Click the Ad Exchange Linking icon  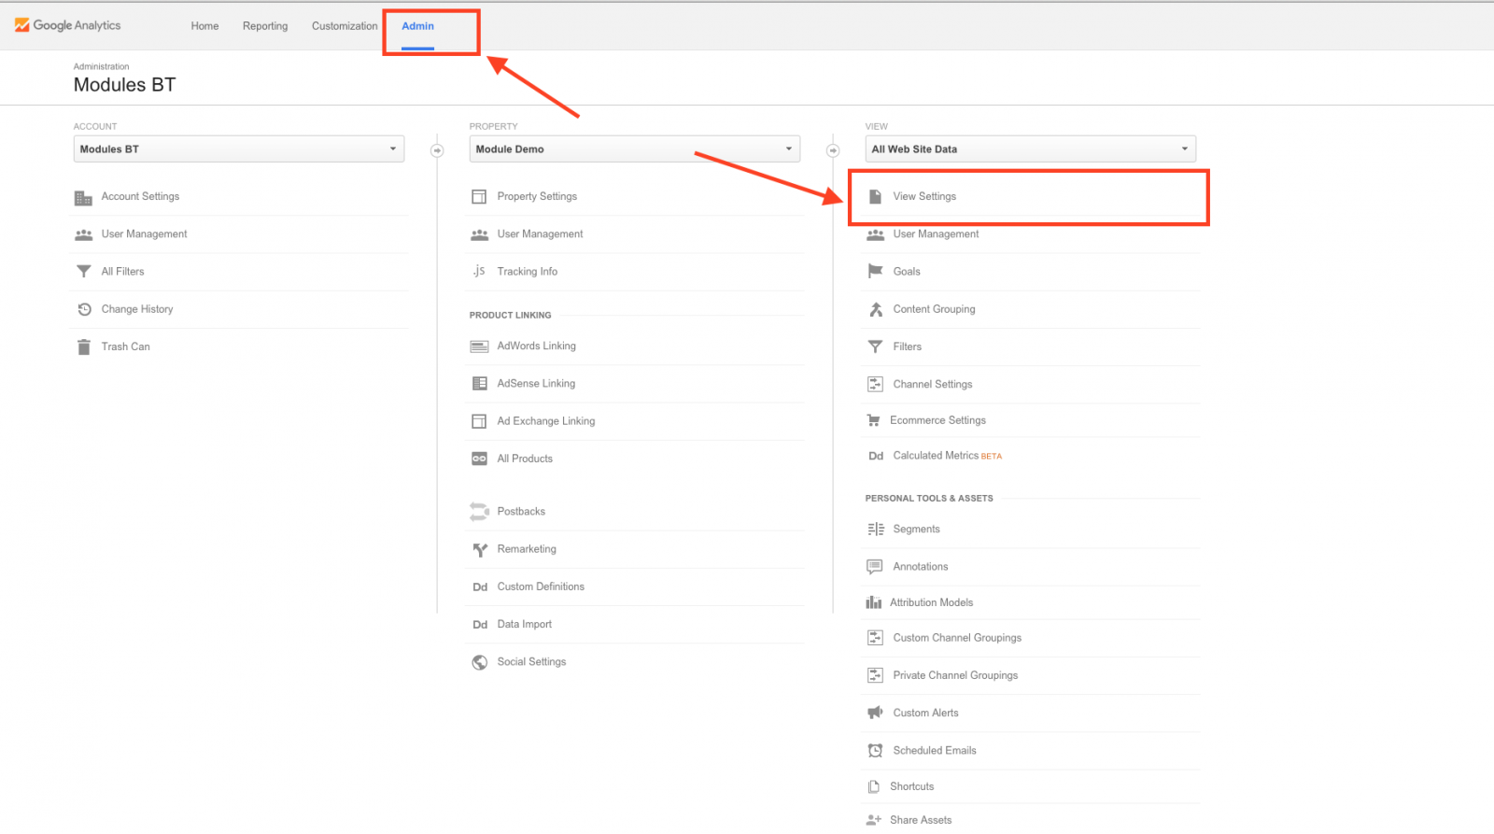479,421
